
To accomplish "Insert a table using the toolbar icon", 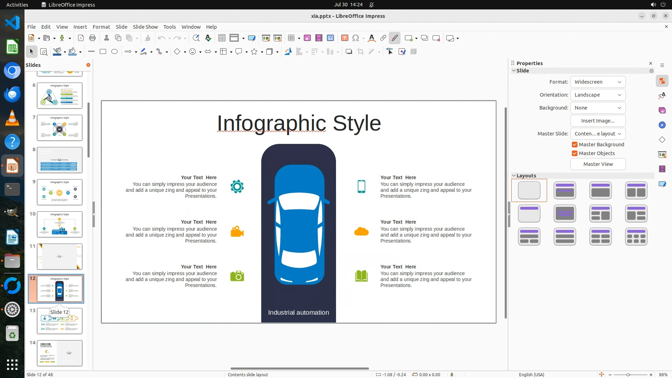I will pos(291,38).
